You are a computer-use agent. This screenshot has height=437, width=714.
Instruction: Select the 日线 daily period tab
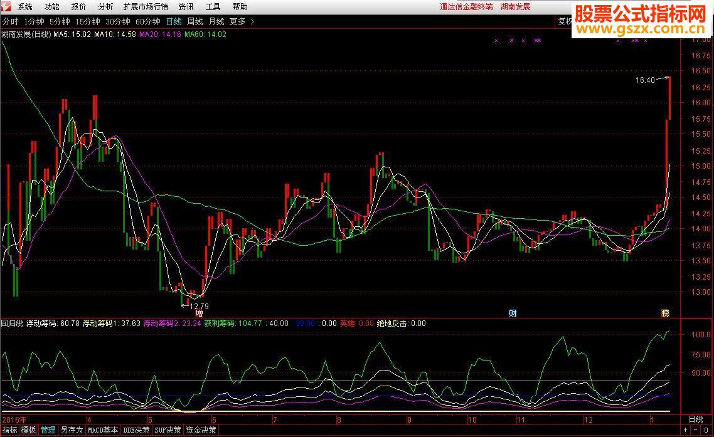pyautogui.click(x=174, y=21)
